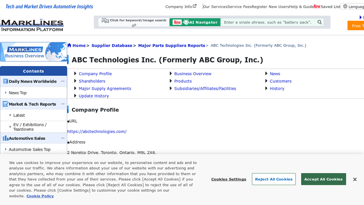Jump to Update History section
This screenshot has width=364, height=205.
[x=94, y=96]
